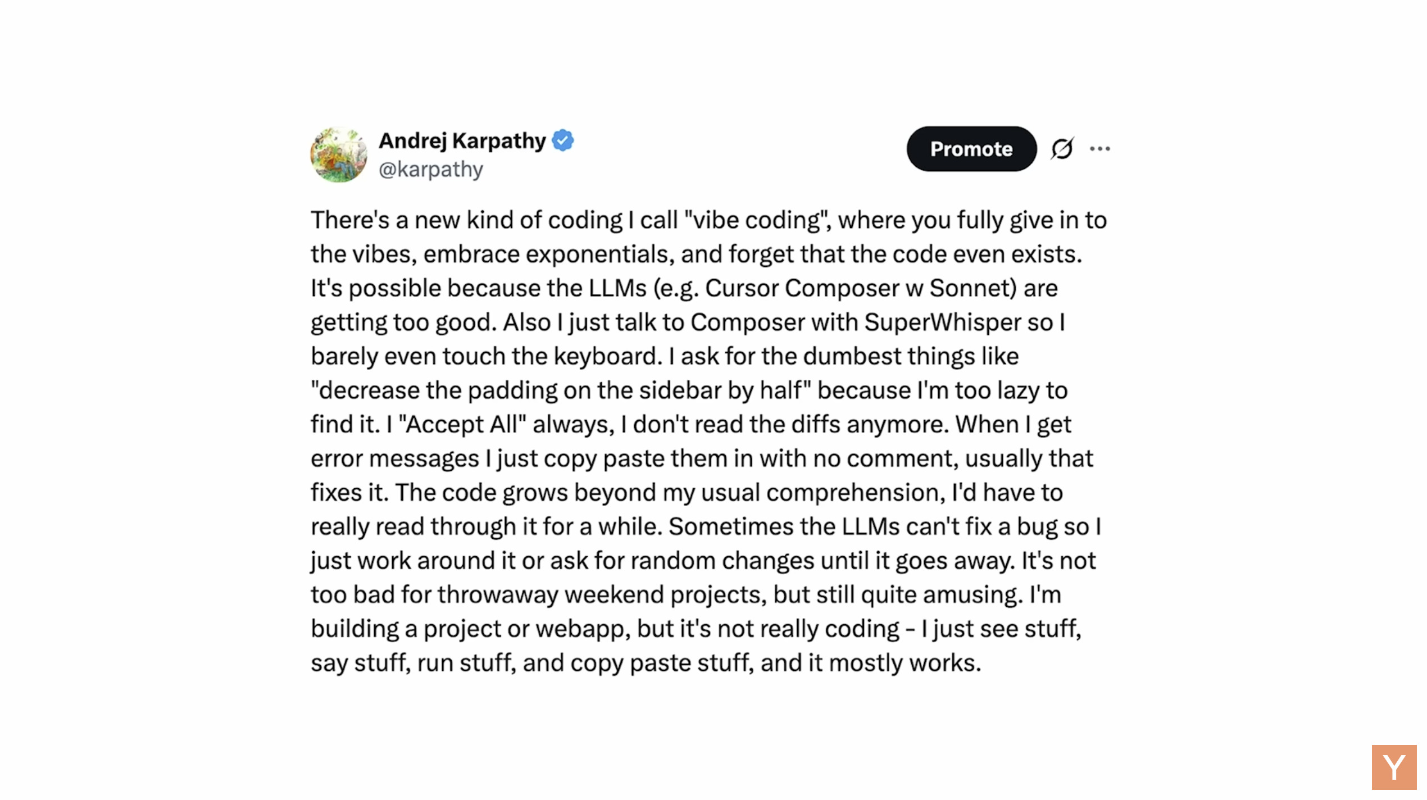Viewport: 1427px width, 800px height.
Task: Open Andrej Karpathy's profile picture
Action: (339, 155)
